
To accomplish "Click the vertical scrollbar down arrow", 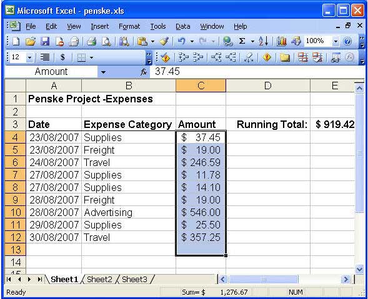I will (x=359, y=269).
